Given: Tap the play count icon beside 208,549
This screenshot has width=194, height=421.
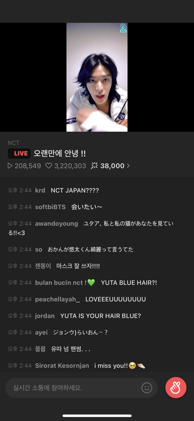Looking at the screenshot, I should point(10,166).
